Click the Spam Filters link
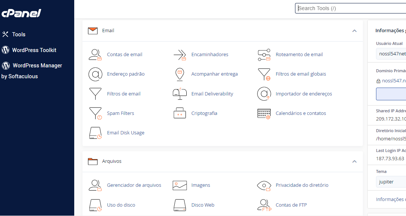 tap(120, 113)
